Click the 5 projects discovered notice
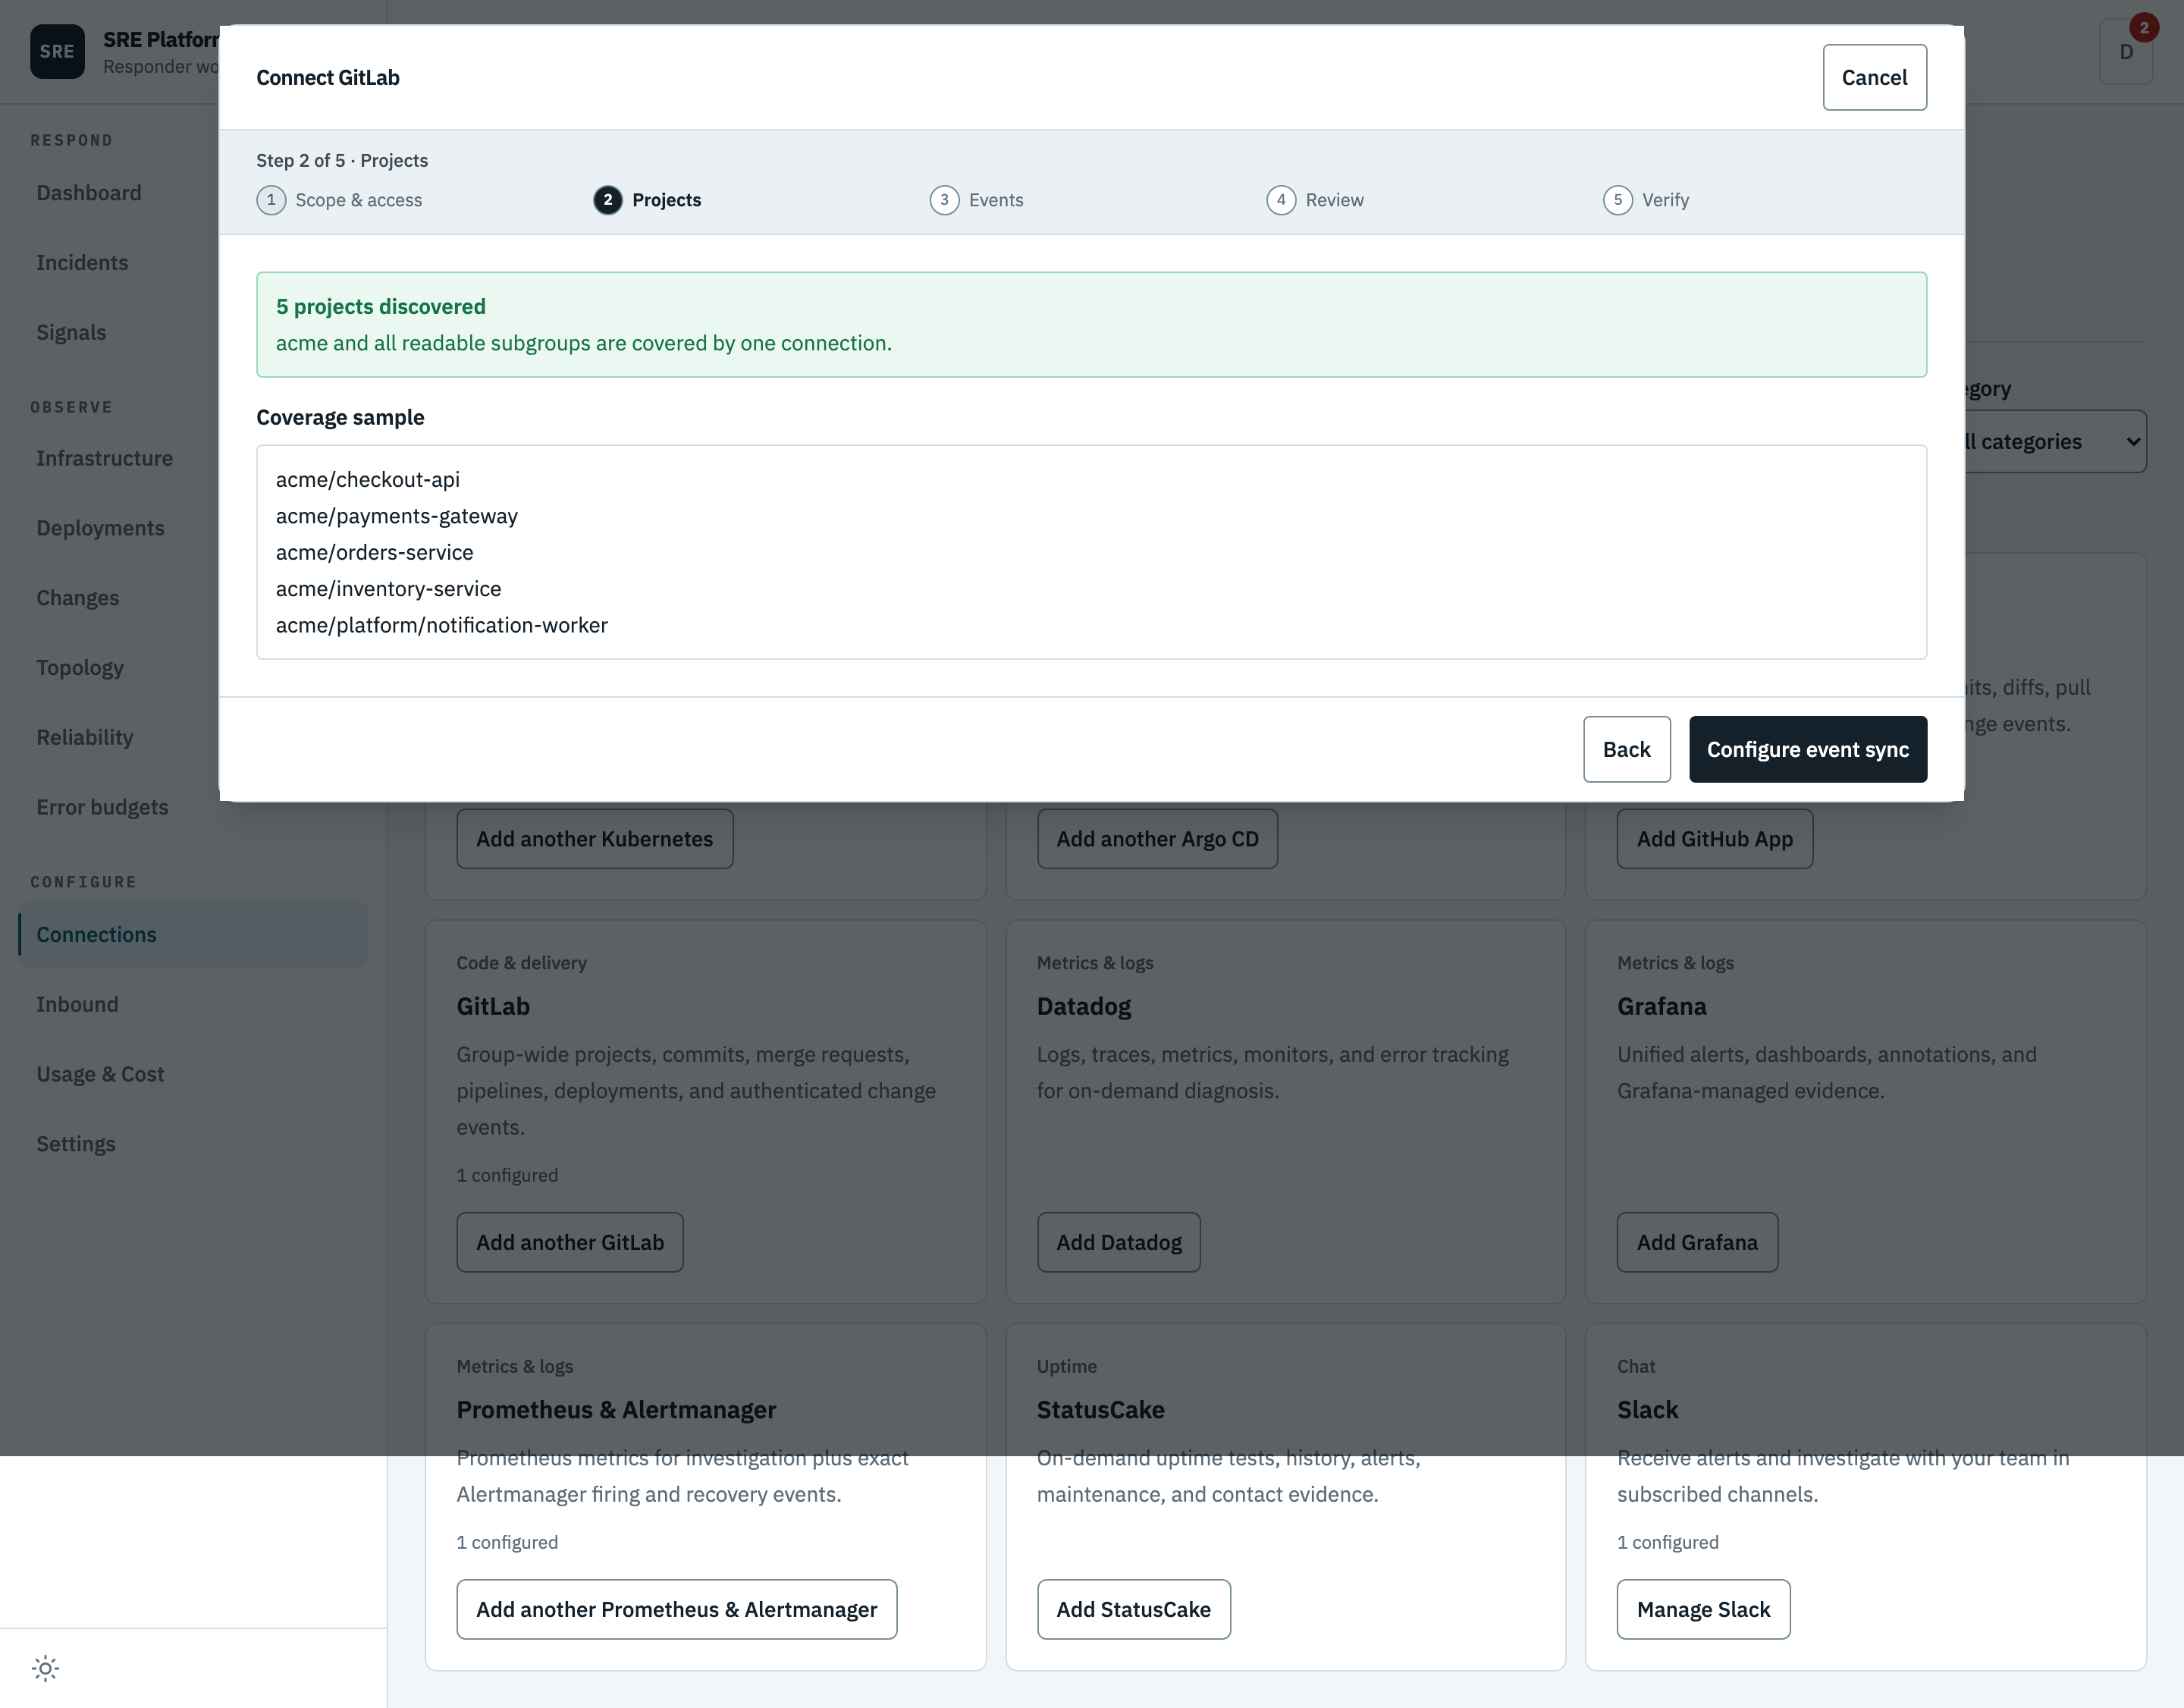Viewport: 2184px width, 1708px height. tap(1091, 324)
